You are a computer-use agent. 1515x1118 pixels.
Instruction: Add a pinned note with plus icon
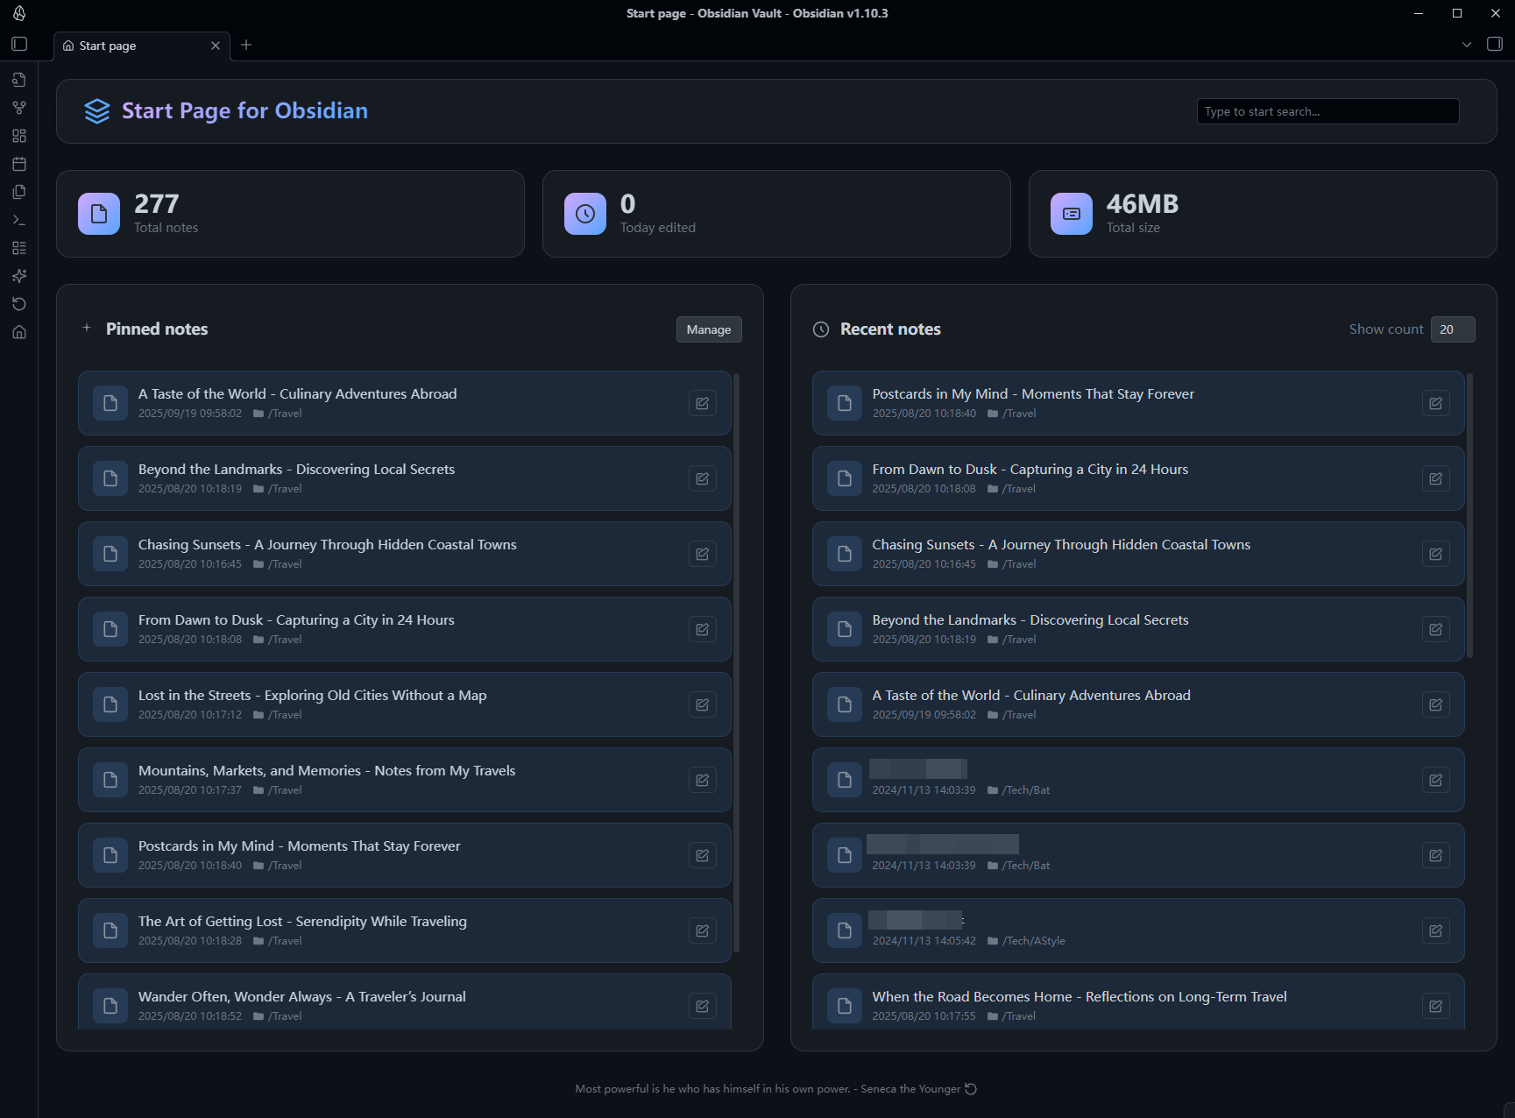coord(87,328)
